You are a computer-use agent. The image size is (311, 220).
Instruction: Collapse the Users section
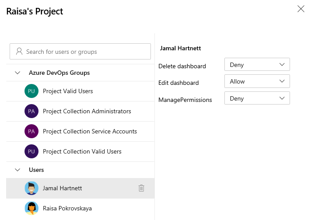coord(17,170)
